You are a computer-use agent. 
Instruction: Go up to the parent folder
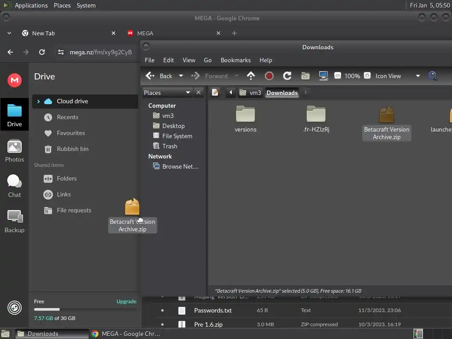(251, 76)
